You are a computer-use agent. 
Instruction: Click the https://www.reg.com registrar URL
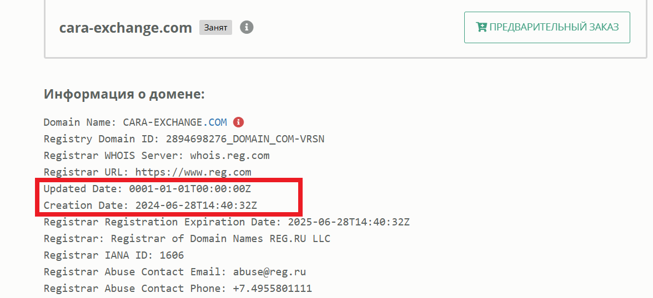coord(193,172)
